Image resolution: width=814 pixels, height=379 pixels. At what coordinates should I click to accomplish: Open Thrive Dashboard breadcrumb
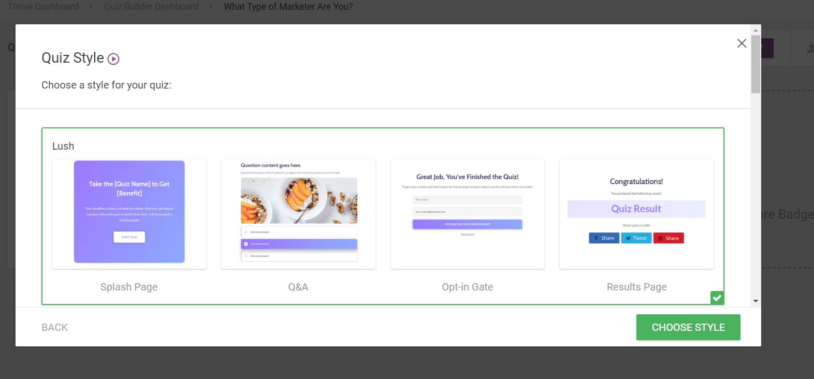point(43,7)
